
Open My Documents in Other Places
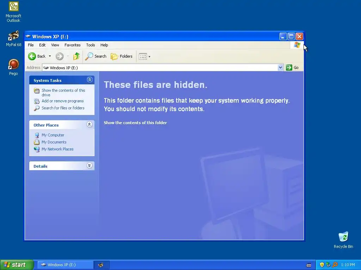pos(54,142)
